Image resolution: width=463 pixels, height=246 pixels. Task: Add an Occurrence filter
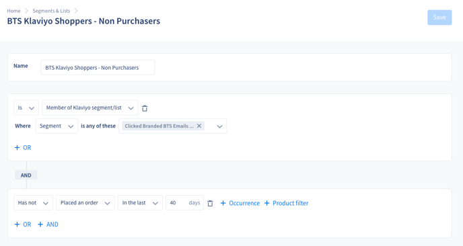[x=240, y=203]
